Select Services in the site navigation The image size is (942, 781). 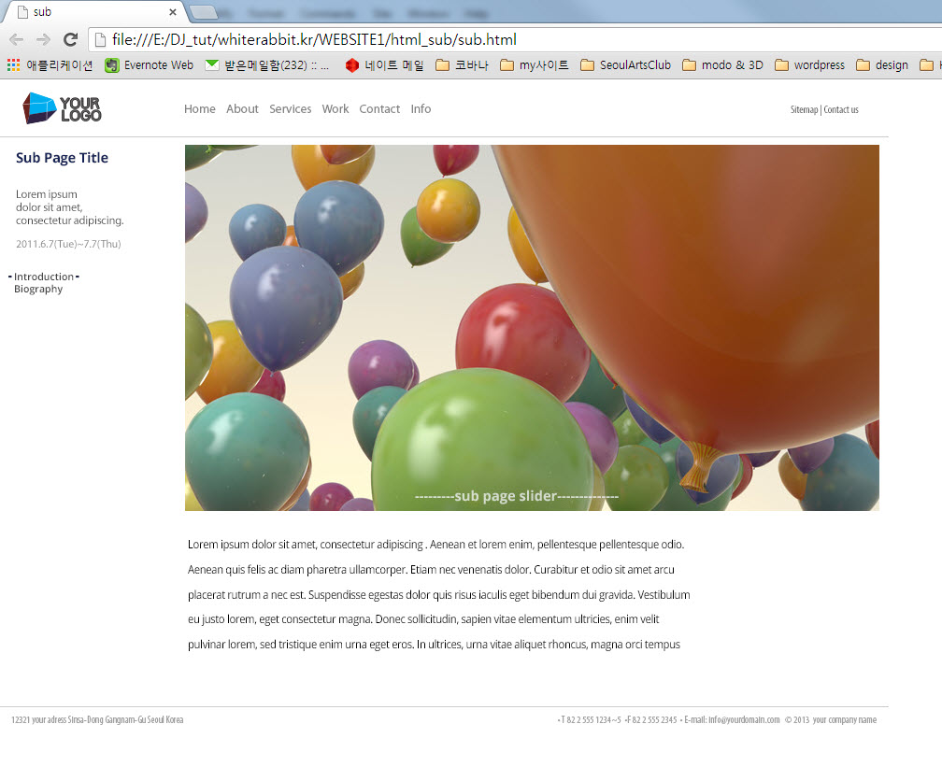[x=290, y=109]
